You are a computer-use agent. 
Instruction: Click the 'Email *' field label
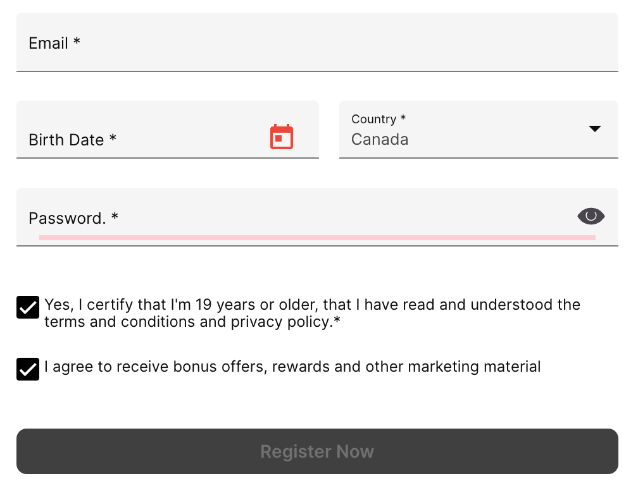(x=54, y=44)
